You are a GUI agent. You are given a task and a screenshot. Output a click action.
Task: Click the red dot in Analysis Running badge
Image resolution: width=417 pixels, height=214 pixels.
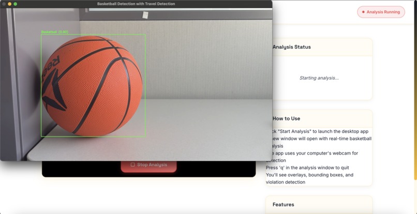[x=363, y=12]
